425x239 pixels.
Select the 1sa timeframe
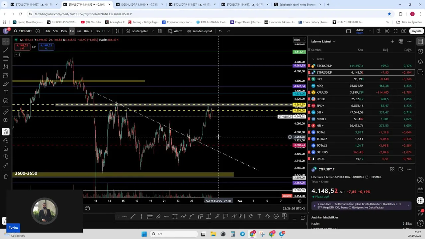point(72,31)
